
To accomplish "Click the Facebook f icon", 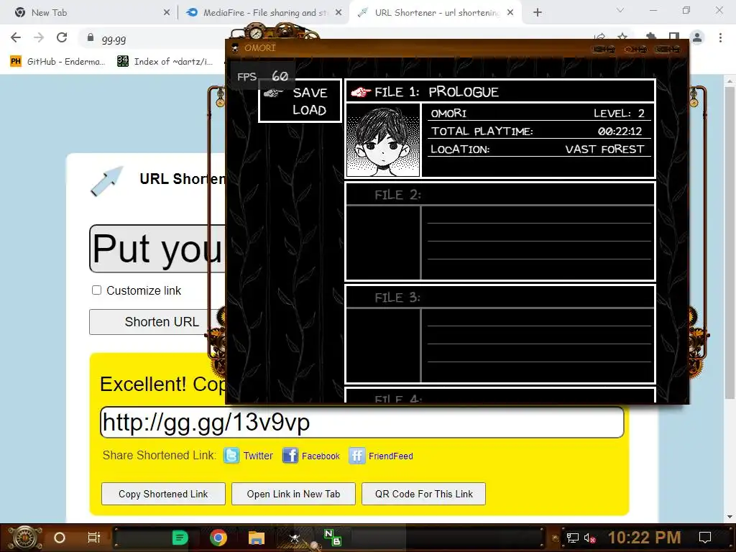I will pos(290,455).
